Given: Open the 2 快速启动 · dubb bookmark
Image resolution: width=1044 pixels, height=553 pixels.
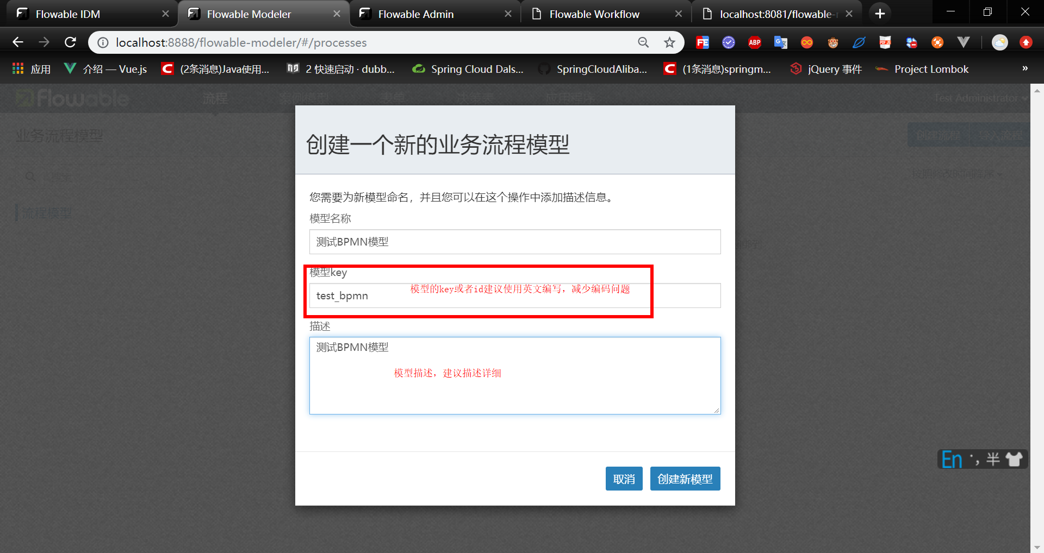Looking at the screenshot, I should [x=341, y=69].
